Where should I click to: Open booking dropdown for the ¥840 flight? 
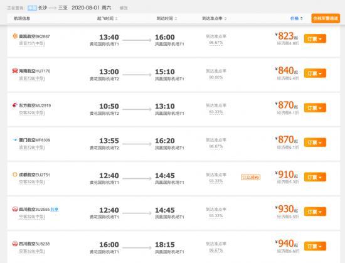[315, 73]
